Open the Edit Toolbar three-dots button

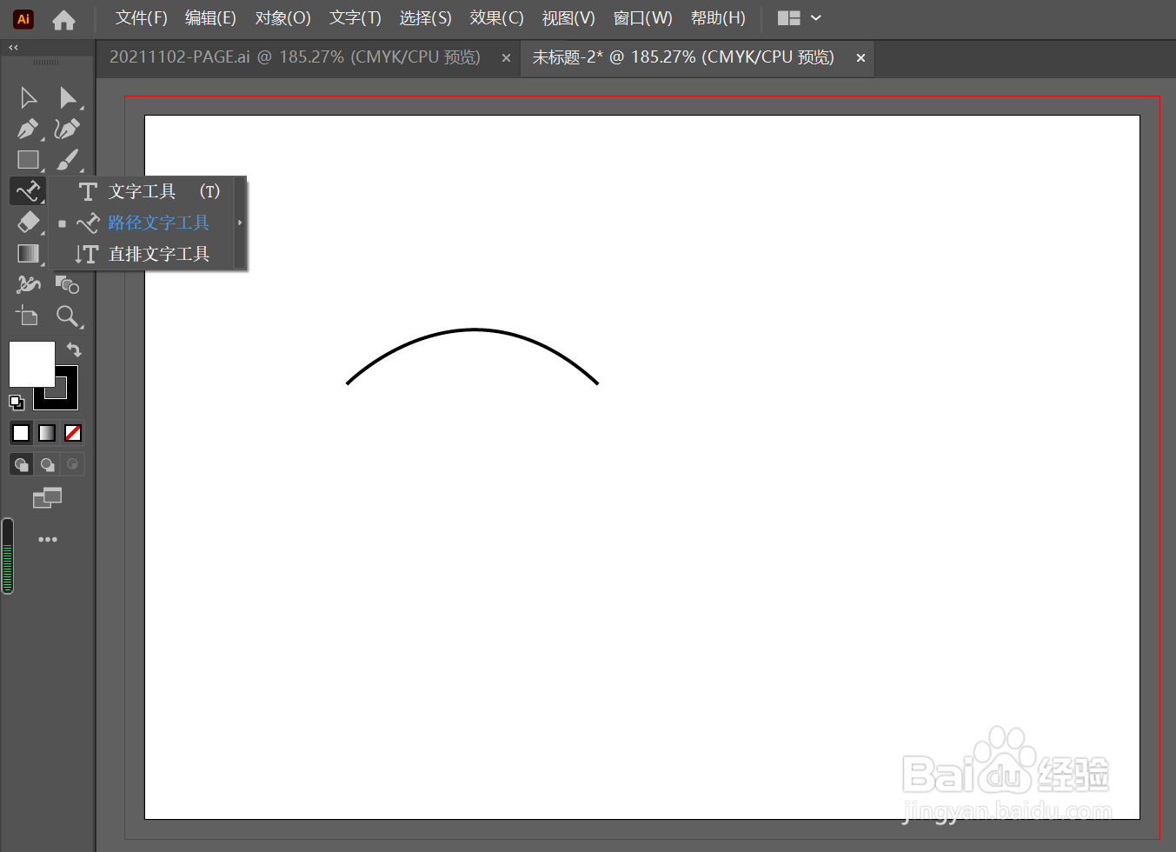(48, 540)
